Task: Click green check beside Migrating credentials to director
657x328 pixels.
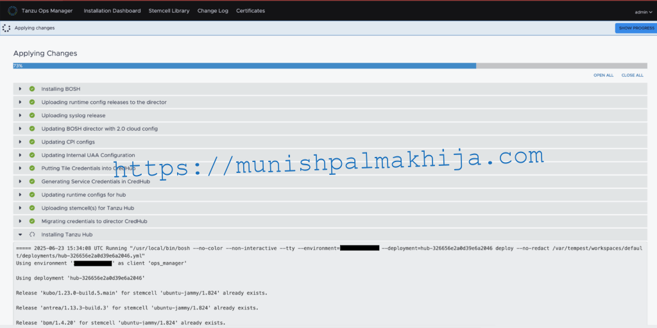Action: coord(32,221)
